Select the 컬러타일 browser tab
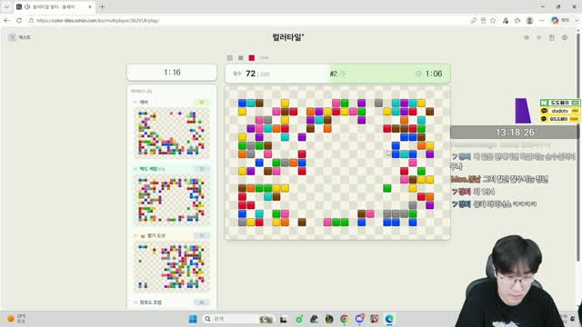This screenshot has height=327, width=582. (55, 6)
